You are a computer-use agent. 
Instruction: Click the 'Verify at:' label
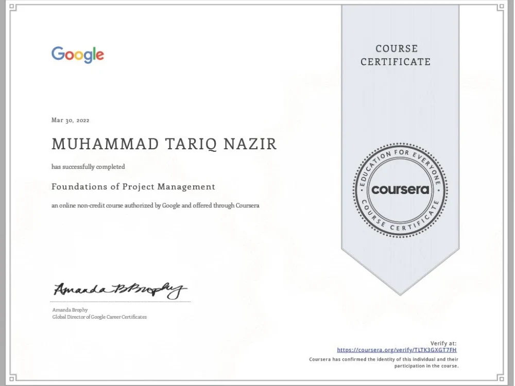(x=443, y=343)
